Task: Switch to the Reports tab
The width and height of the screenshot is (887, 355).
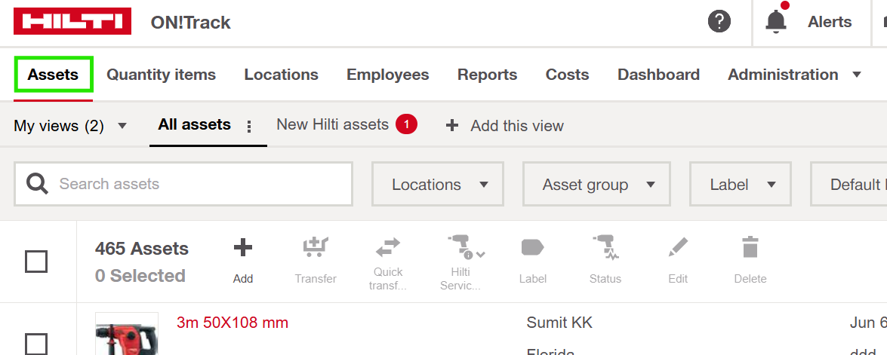Action: click(487, 75)
